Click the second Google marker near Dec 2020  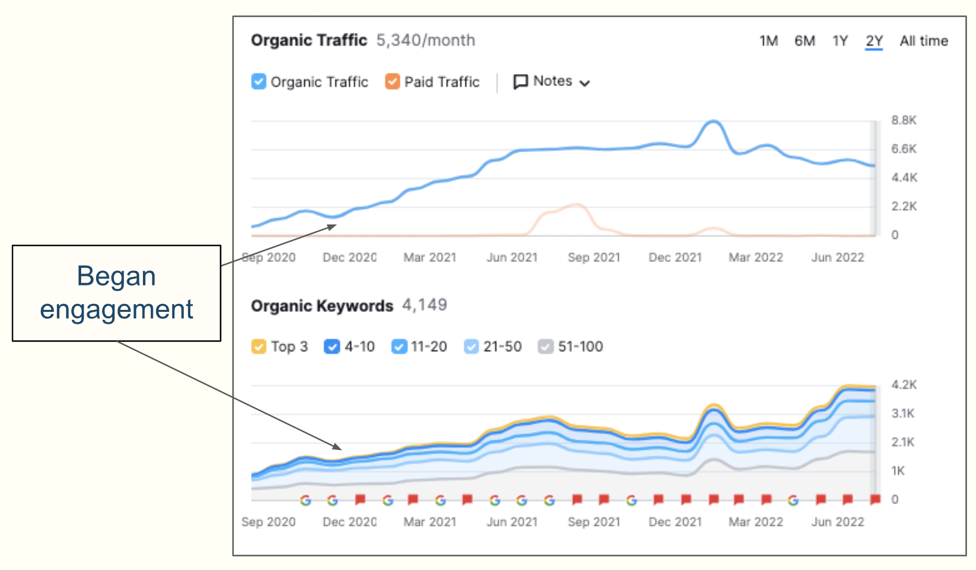pyautogui.click(x=332, y=500)
